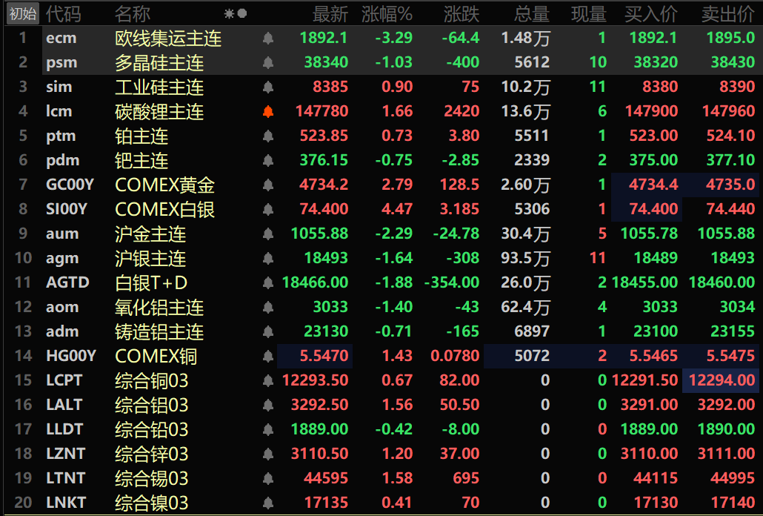Click the code LLDT
Image resolution: width=763 pixels, height=516 pixels.
point(64,429)
